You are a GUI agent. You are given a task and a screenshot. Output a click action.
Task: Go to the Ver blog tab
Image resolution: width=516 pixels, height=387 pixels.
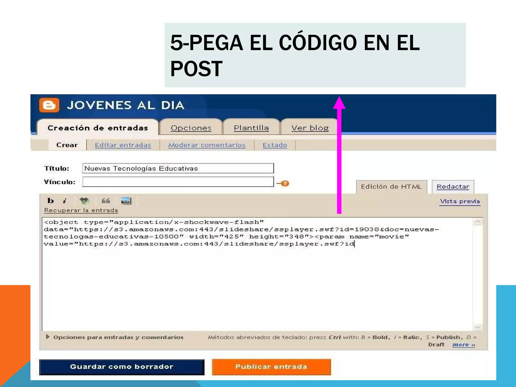[310, 128]
